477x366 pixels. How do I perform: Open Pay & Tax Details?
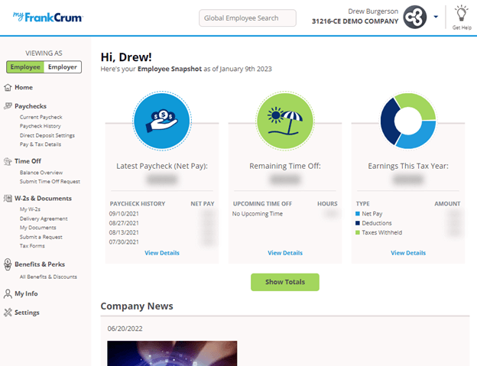point(41,144)
